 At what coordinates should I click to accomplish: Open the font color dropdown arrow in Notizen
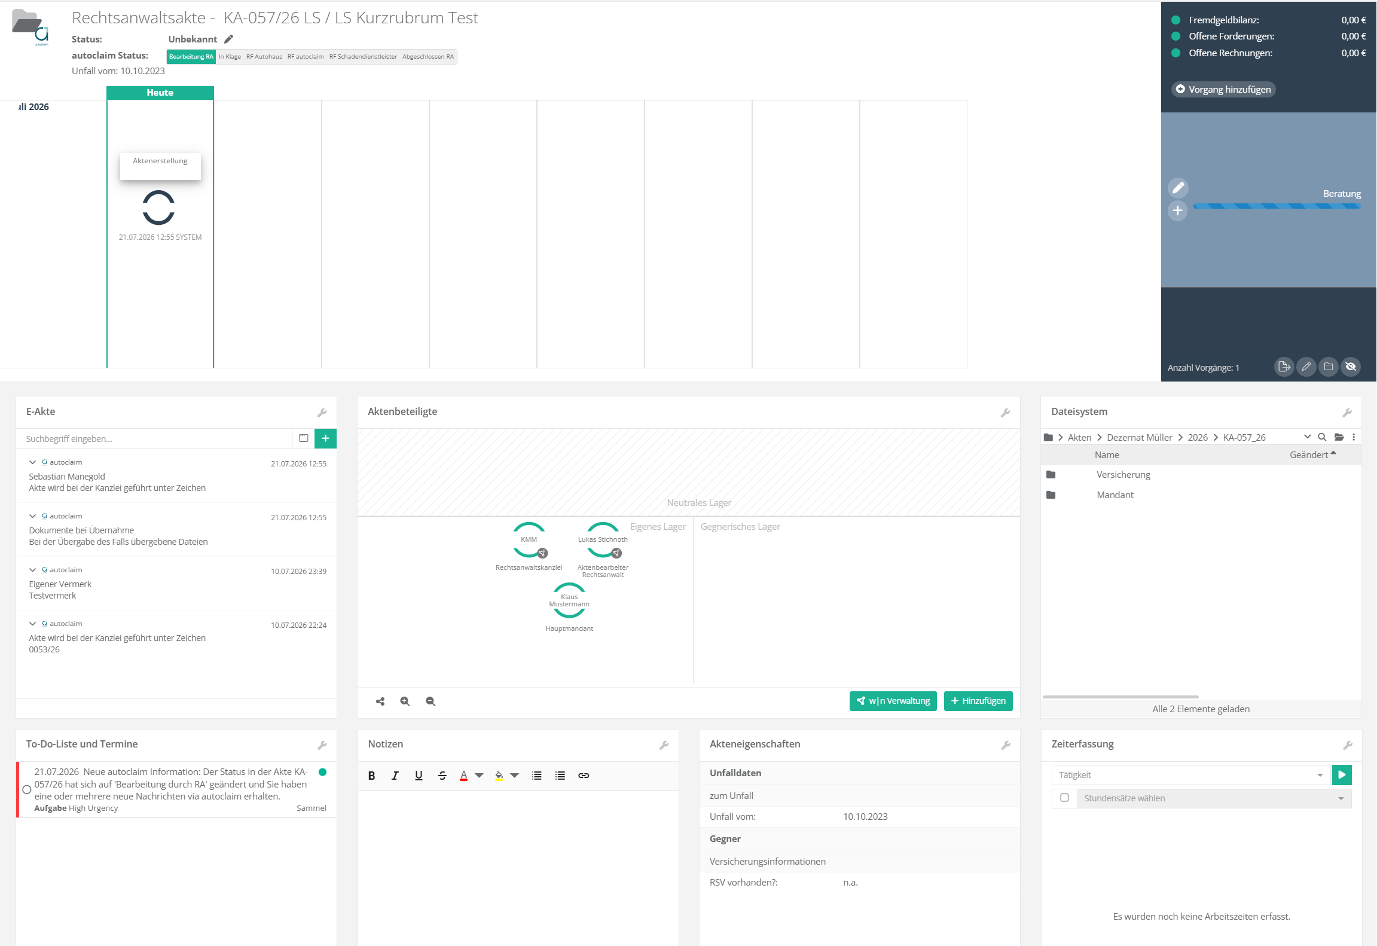479,776
